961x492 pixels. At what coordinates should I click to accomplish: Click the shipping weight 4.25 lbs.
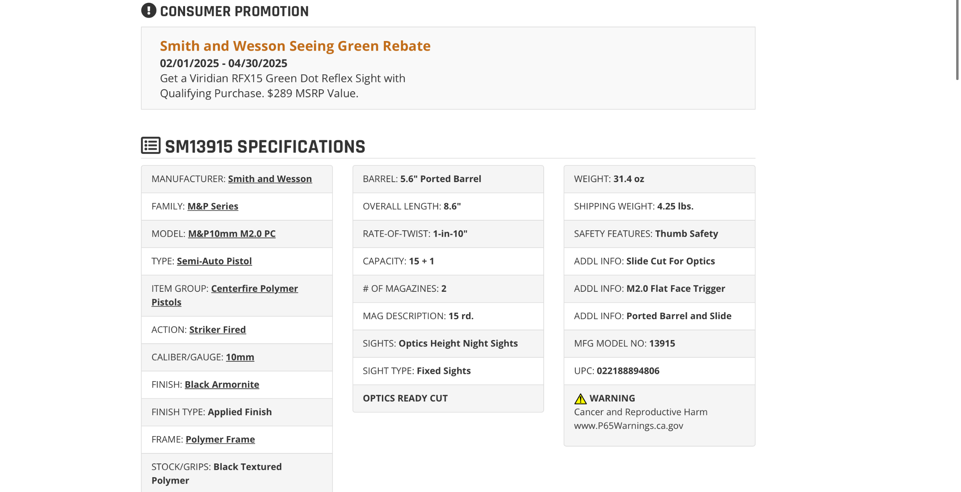click(x=675, y=206)
